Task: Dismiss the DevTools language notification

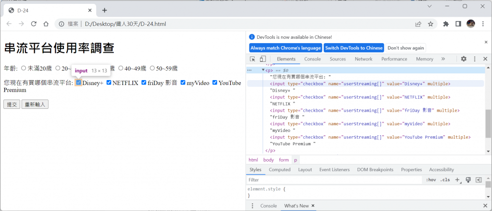Action: pos(486,42)
